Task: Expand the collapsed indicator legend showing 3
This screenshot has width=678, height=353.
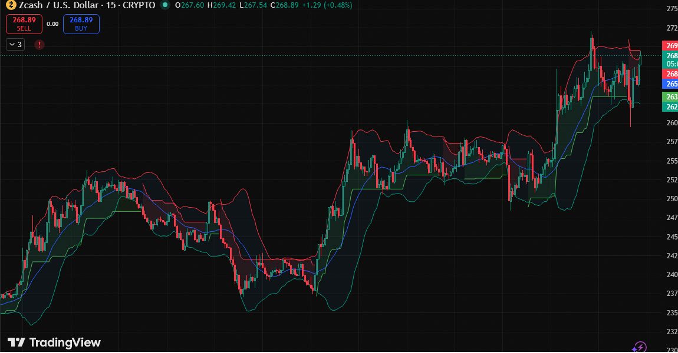Action: [15, 45]
